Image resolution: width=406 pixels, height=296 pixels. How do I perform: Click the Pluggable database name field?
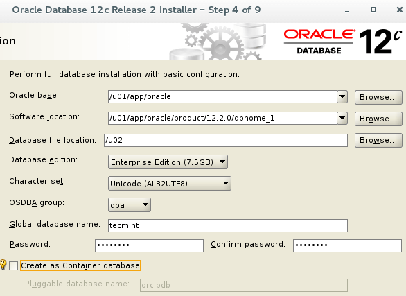click(244, 285)
